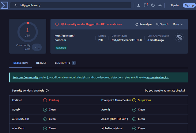Click the ADMINUSLabs vendor name
The height and width of the screenshot is (133, 196).
[x=21, y=119]
